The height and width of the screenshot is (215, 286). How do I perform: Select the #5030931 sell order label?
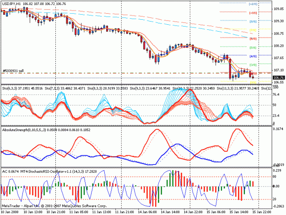click(x=13, y=71)
